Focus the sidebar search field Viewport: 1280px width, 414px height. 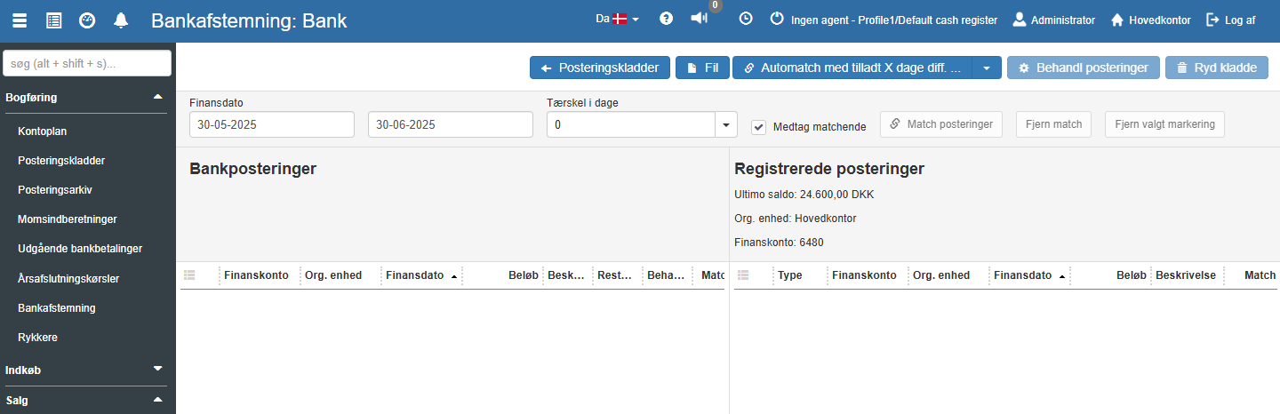(x=87, y=63)
